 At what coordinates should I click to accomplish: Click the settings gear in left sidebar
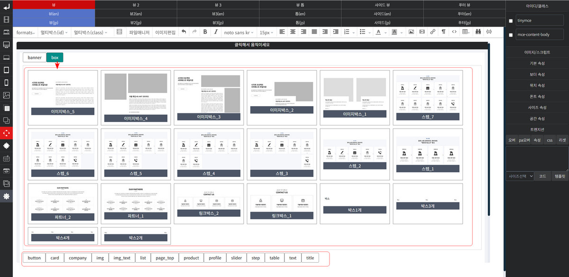[x=6, y=196]
